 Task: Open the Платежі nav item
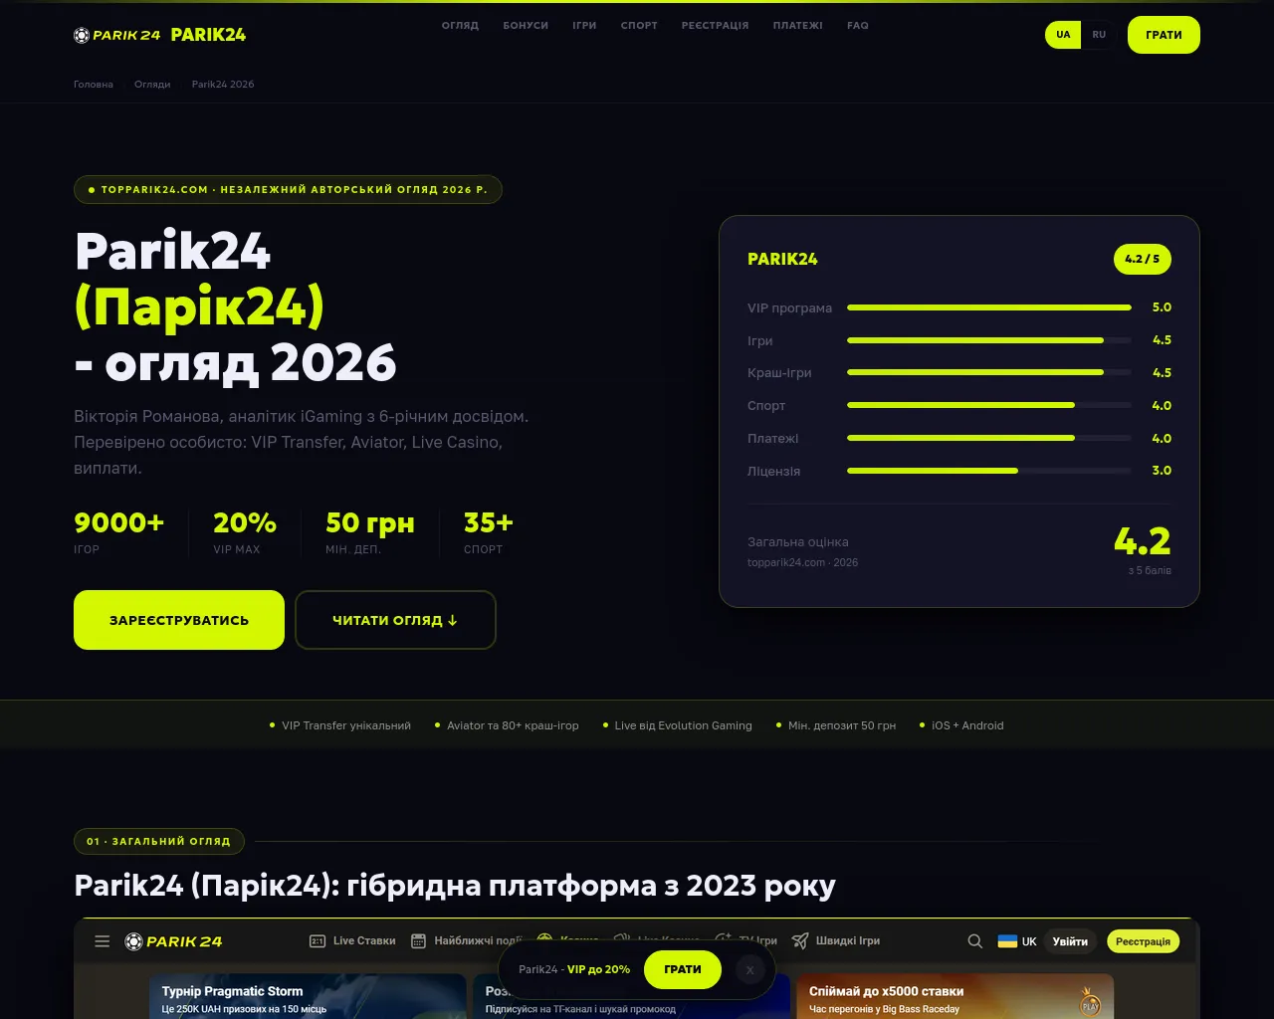(797, 26)
